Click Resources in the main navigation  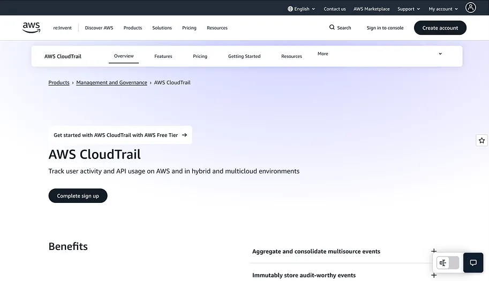tap(217, 28)
